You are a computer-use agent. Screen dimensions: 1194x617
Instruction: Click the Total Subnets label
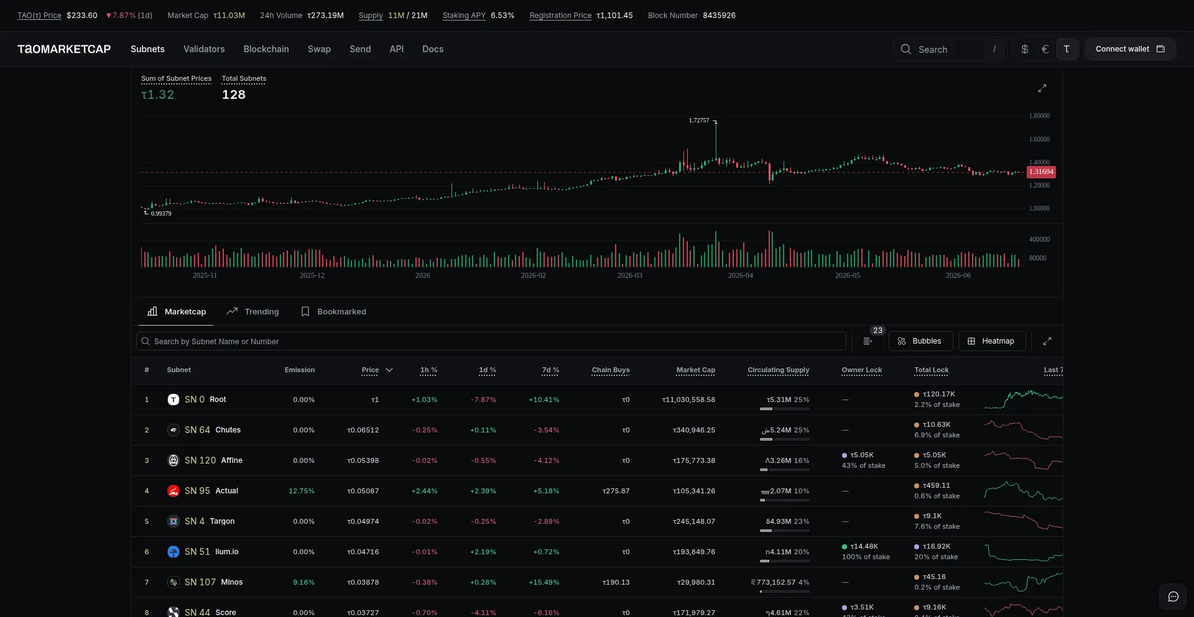244,78
